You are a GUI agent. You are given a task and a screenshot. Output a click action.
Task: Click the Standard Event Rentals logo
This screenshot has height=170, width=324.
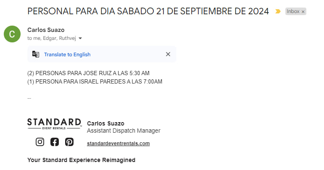click(54, 123)
